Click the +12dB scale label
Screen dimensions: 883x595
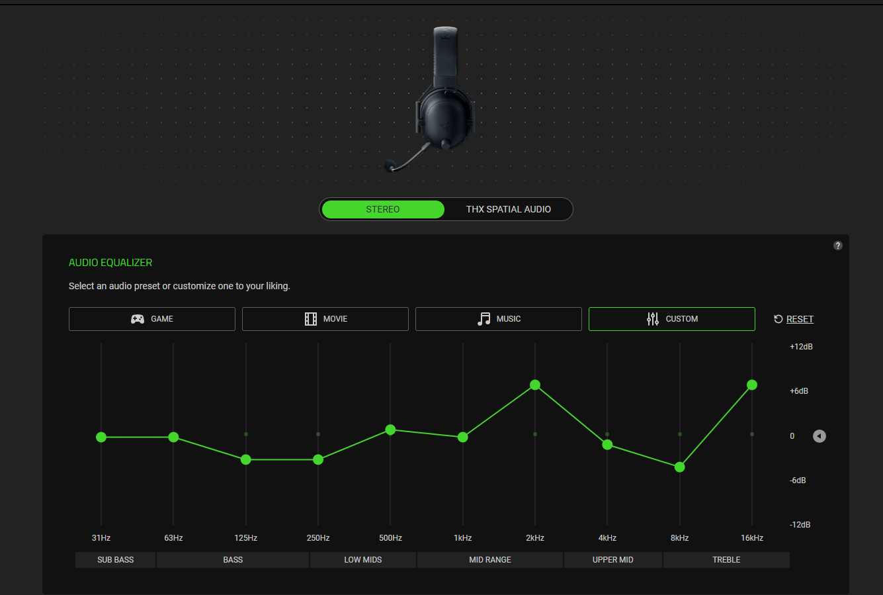(801, 347)
